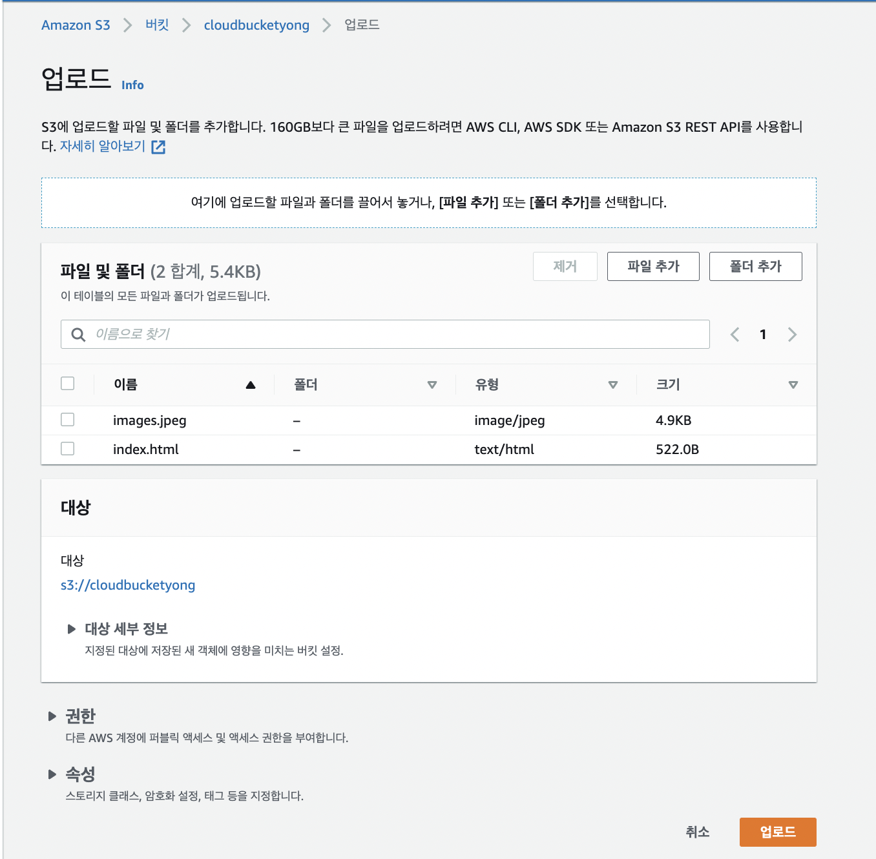Click the 취소 button

coord(698,832)
